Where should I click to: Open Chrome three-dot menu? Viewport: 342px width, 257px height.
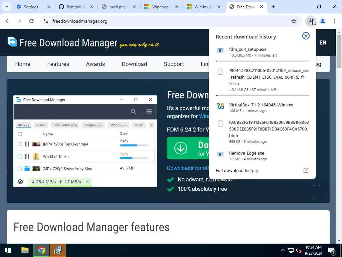tap(334, 21)
